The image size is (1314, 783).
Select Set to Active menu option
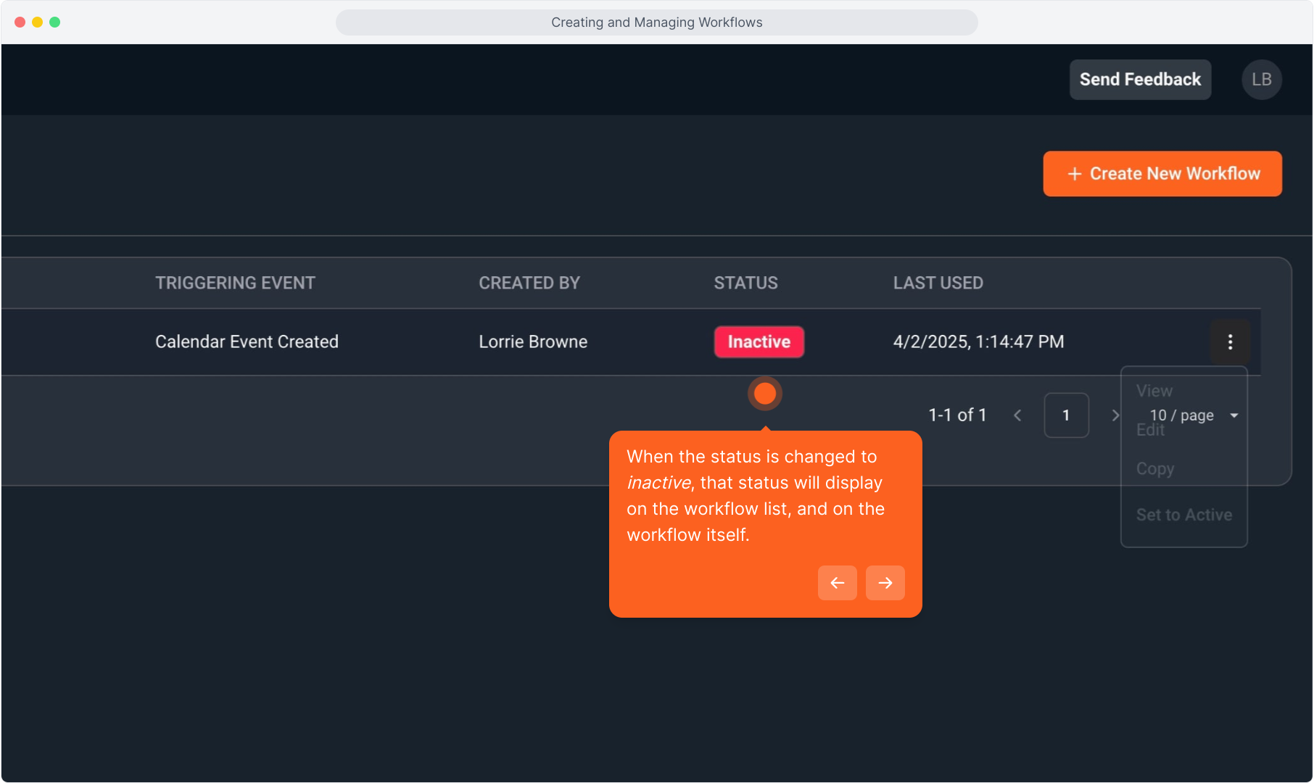1183,515
